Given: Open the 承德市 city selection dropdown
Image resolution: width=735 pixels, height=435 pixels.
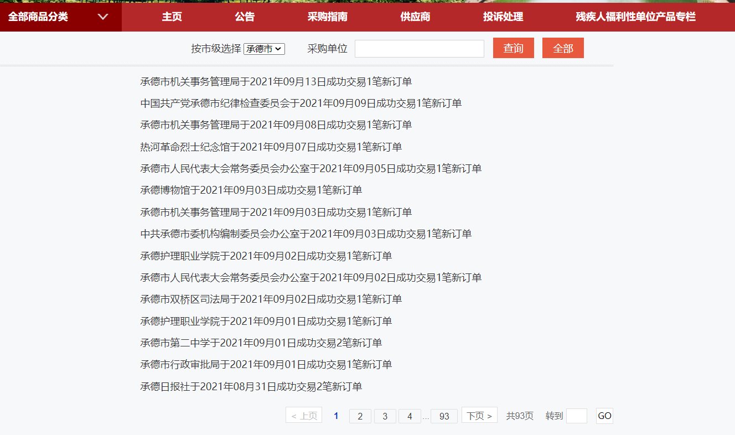Looking at the screenshot, I should tap(264, 49).
